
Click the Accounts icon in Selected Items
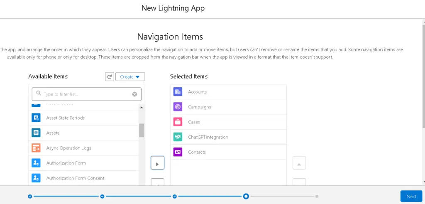pyautogui.click(x=178, y=92)
